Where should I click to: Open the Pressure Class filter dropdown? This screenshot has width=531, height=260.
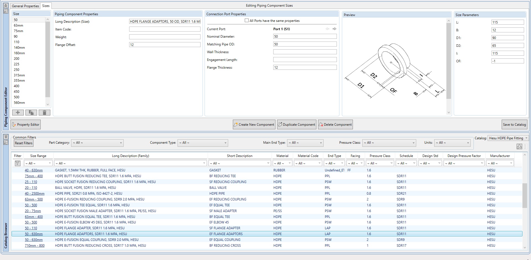click(389, 143)
